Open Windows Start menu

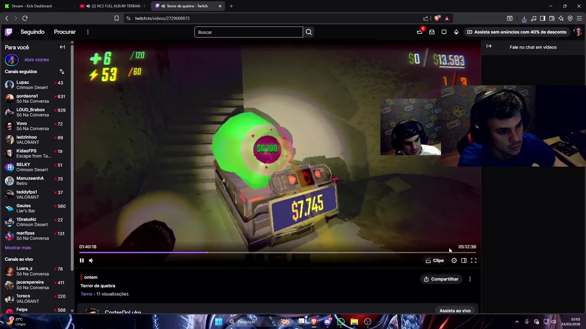tap(218, 322)
